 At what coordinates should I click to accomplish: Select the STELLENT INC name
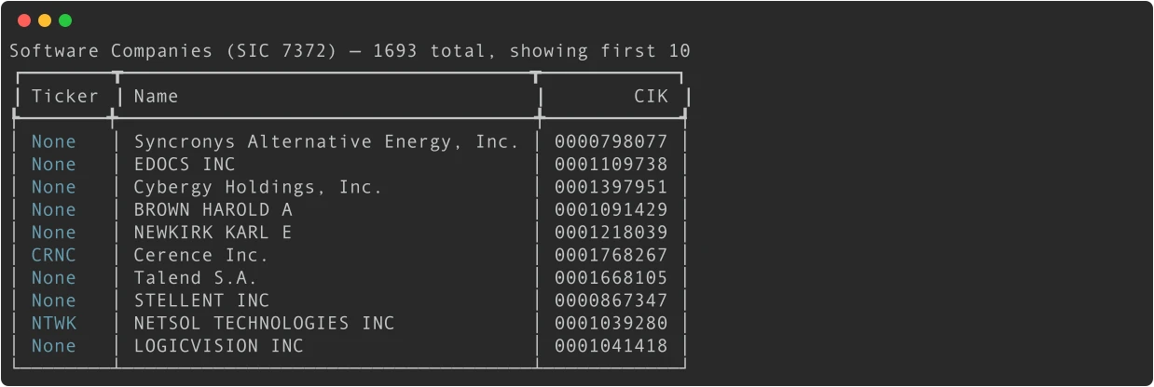tap(201, 300)
